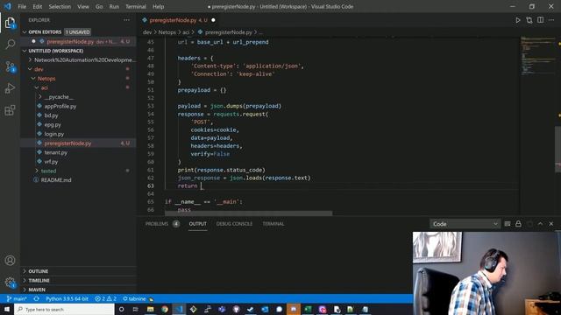The width and height of the screenshot is (561, 315).
Task: Select the preregisterNode.py editor tab
Action: coord(178,20)
